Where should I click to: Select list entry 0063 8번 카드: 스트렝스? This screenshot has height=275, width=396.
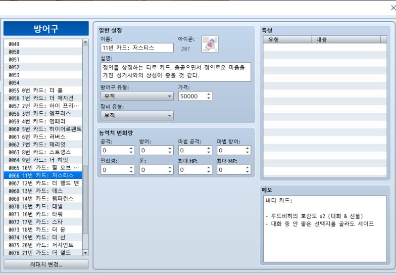43,152
